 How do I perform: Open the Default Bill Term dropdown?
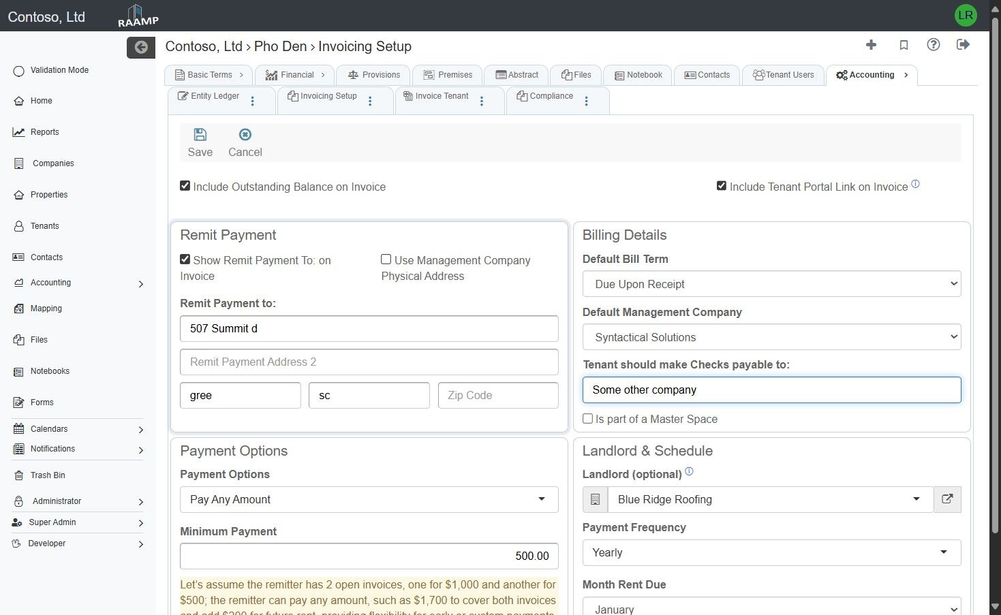(x=771, y=284)
